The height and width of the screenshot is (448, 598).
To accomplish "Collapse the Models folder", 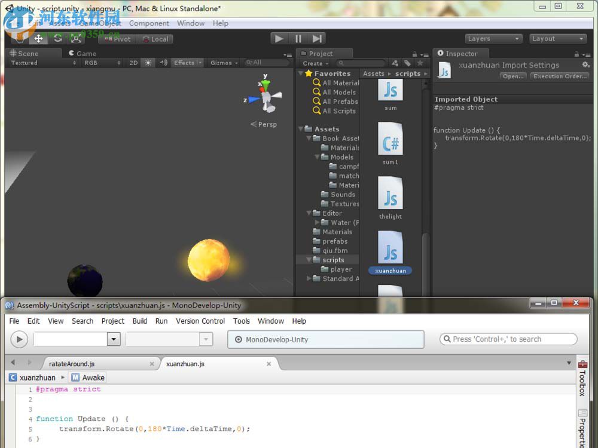I will [x=317, y=157].
